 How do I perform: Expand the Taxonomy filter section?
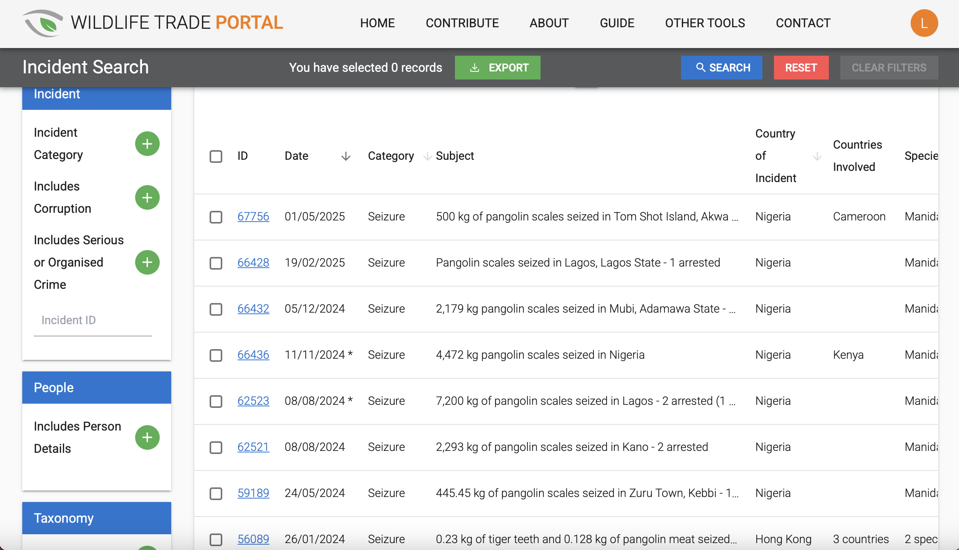(96, 518)
